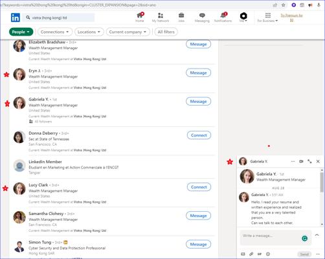Attach an image to the message
The width and height of the screenshot is (325, 259).
(x=243, y=254)
